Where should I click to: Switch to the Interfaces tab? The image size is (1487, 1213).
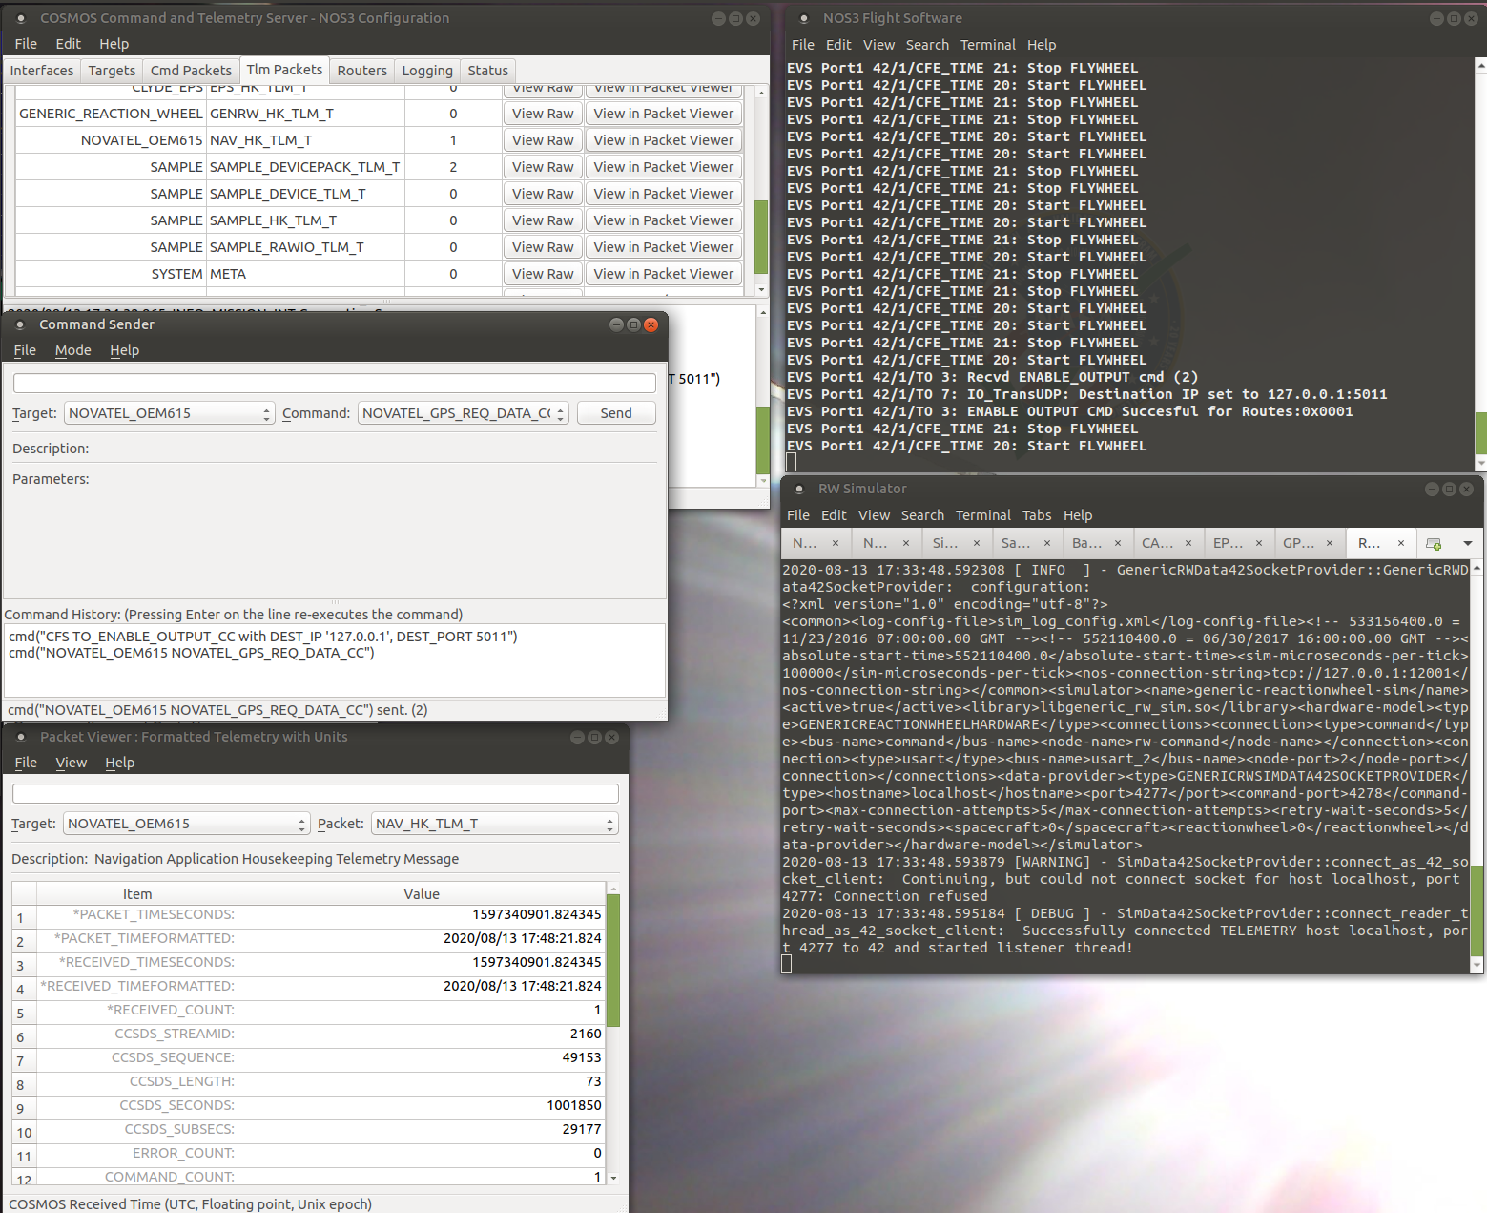[42, 70]
